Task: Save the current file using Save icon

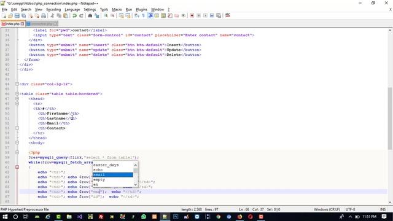Action: click(17, 15)
